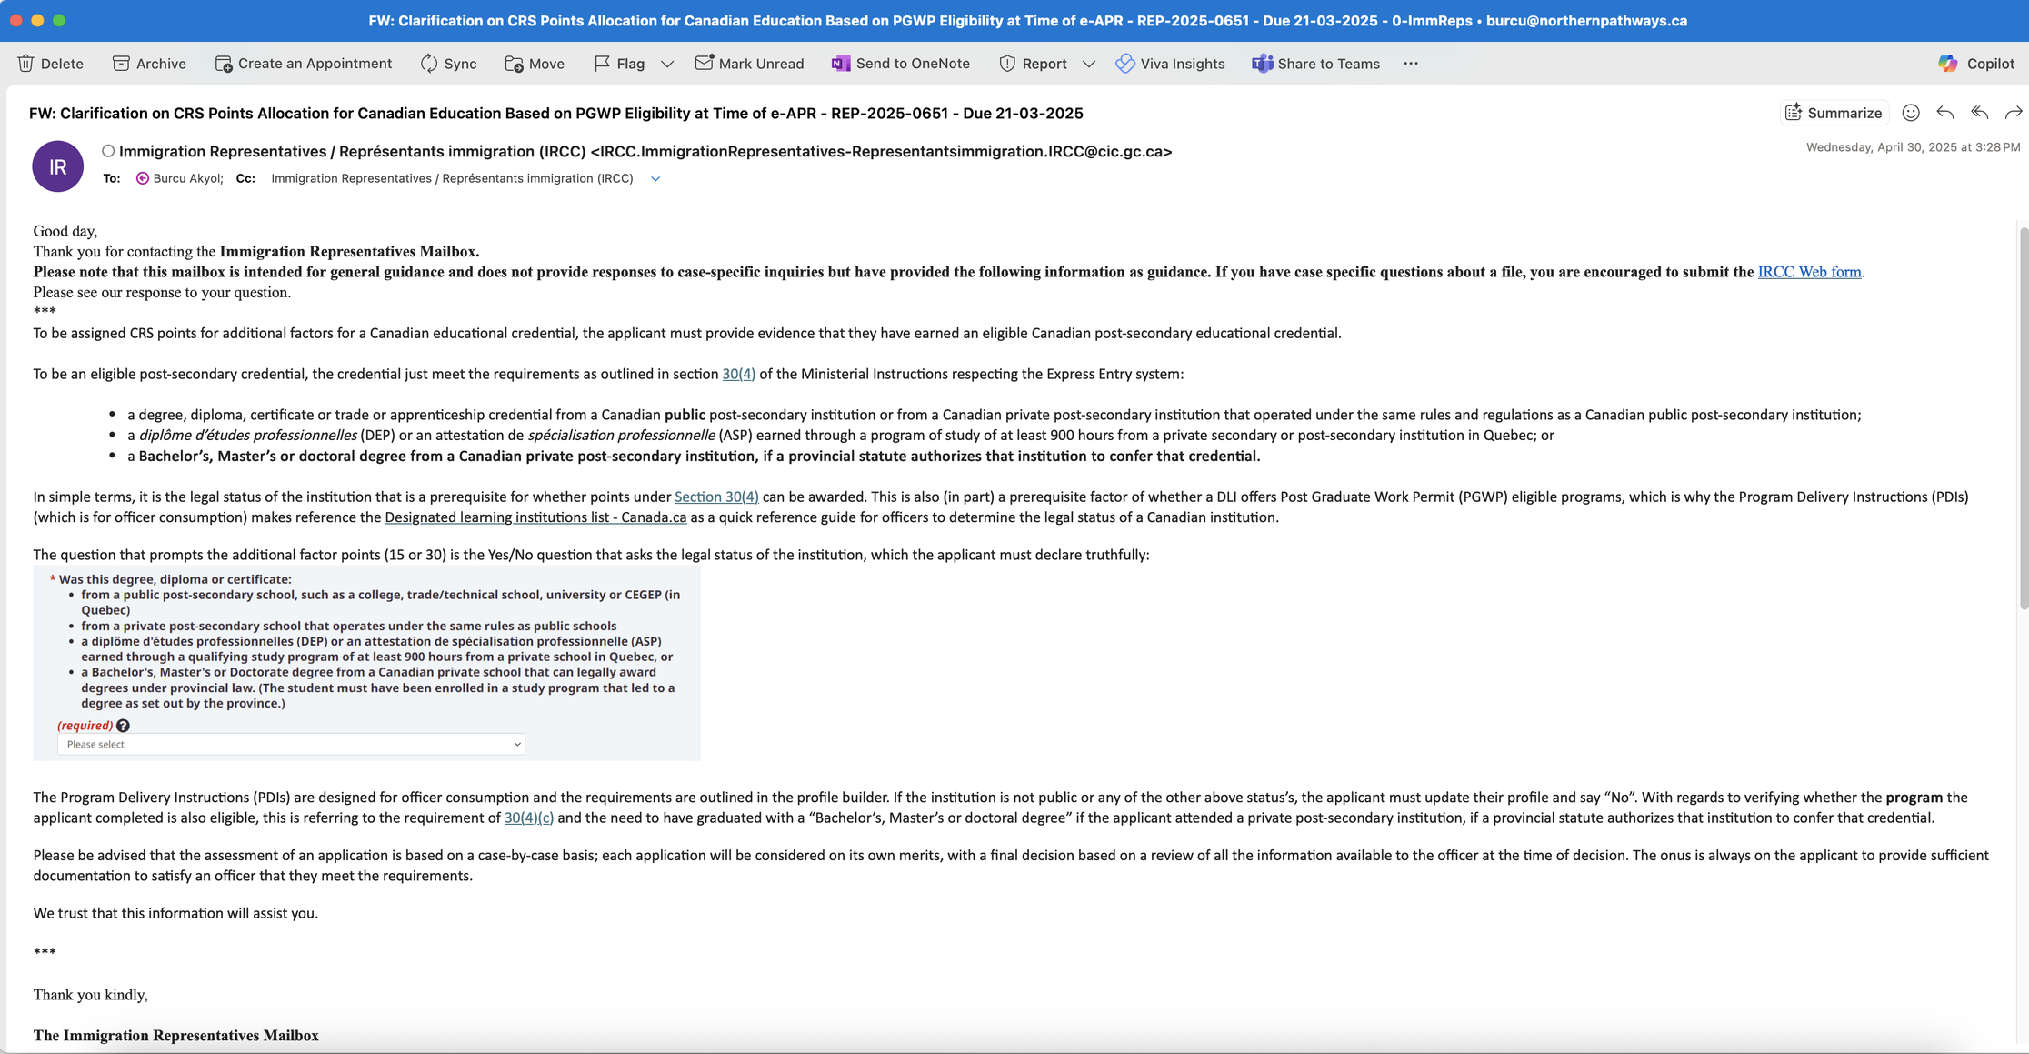Viewport: 2029px width, 1054px height.
Task: Open the more options ellipsis menu
Action: pos(1411,64)
